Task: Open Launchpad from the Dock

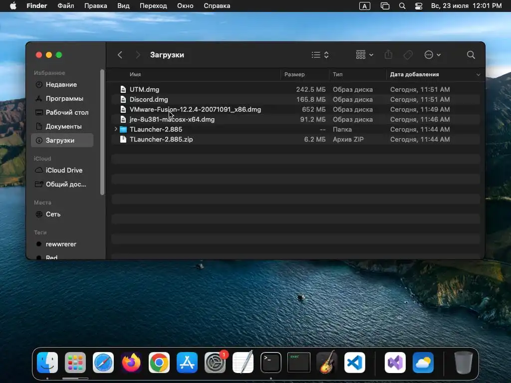Action: click(75, 362)
